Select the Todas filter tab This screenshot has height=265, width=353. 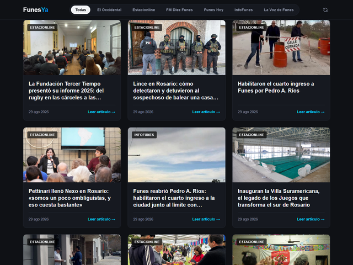(81, 10)
